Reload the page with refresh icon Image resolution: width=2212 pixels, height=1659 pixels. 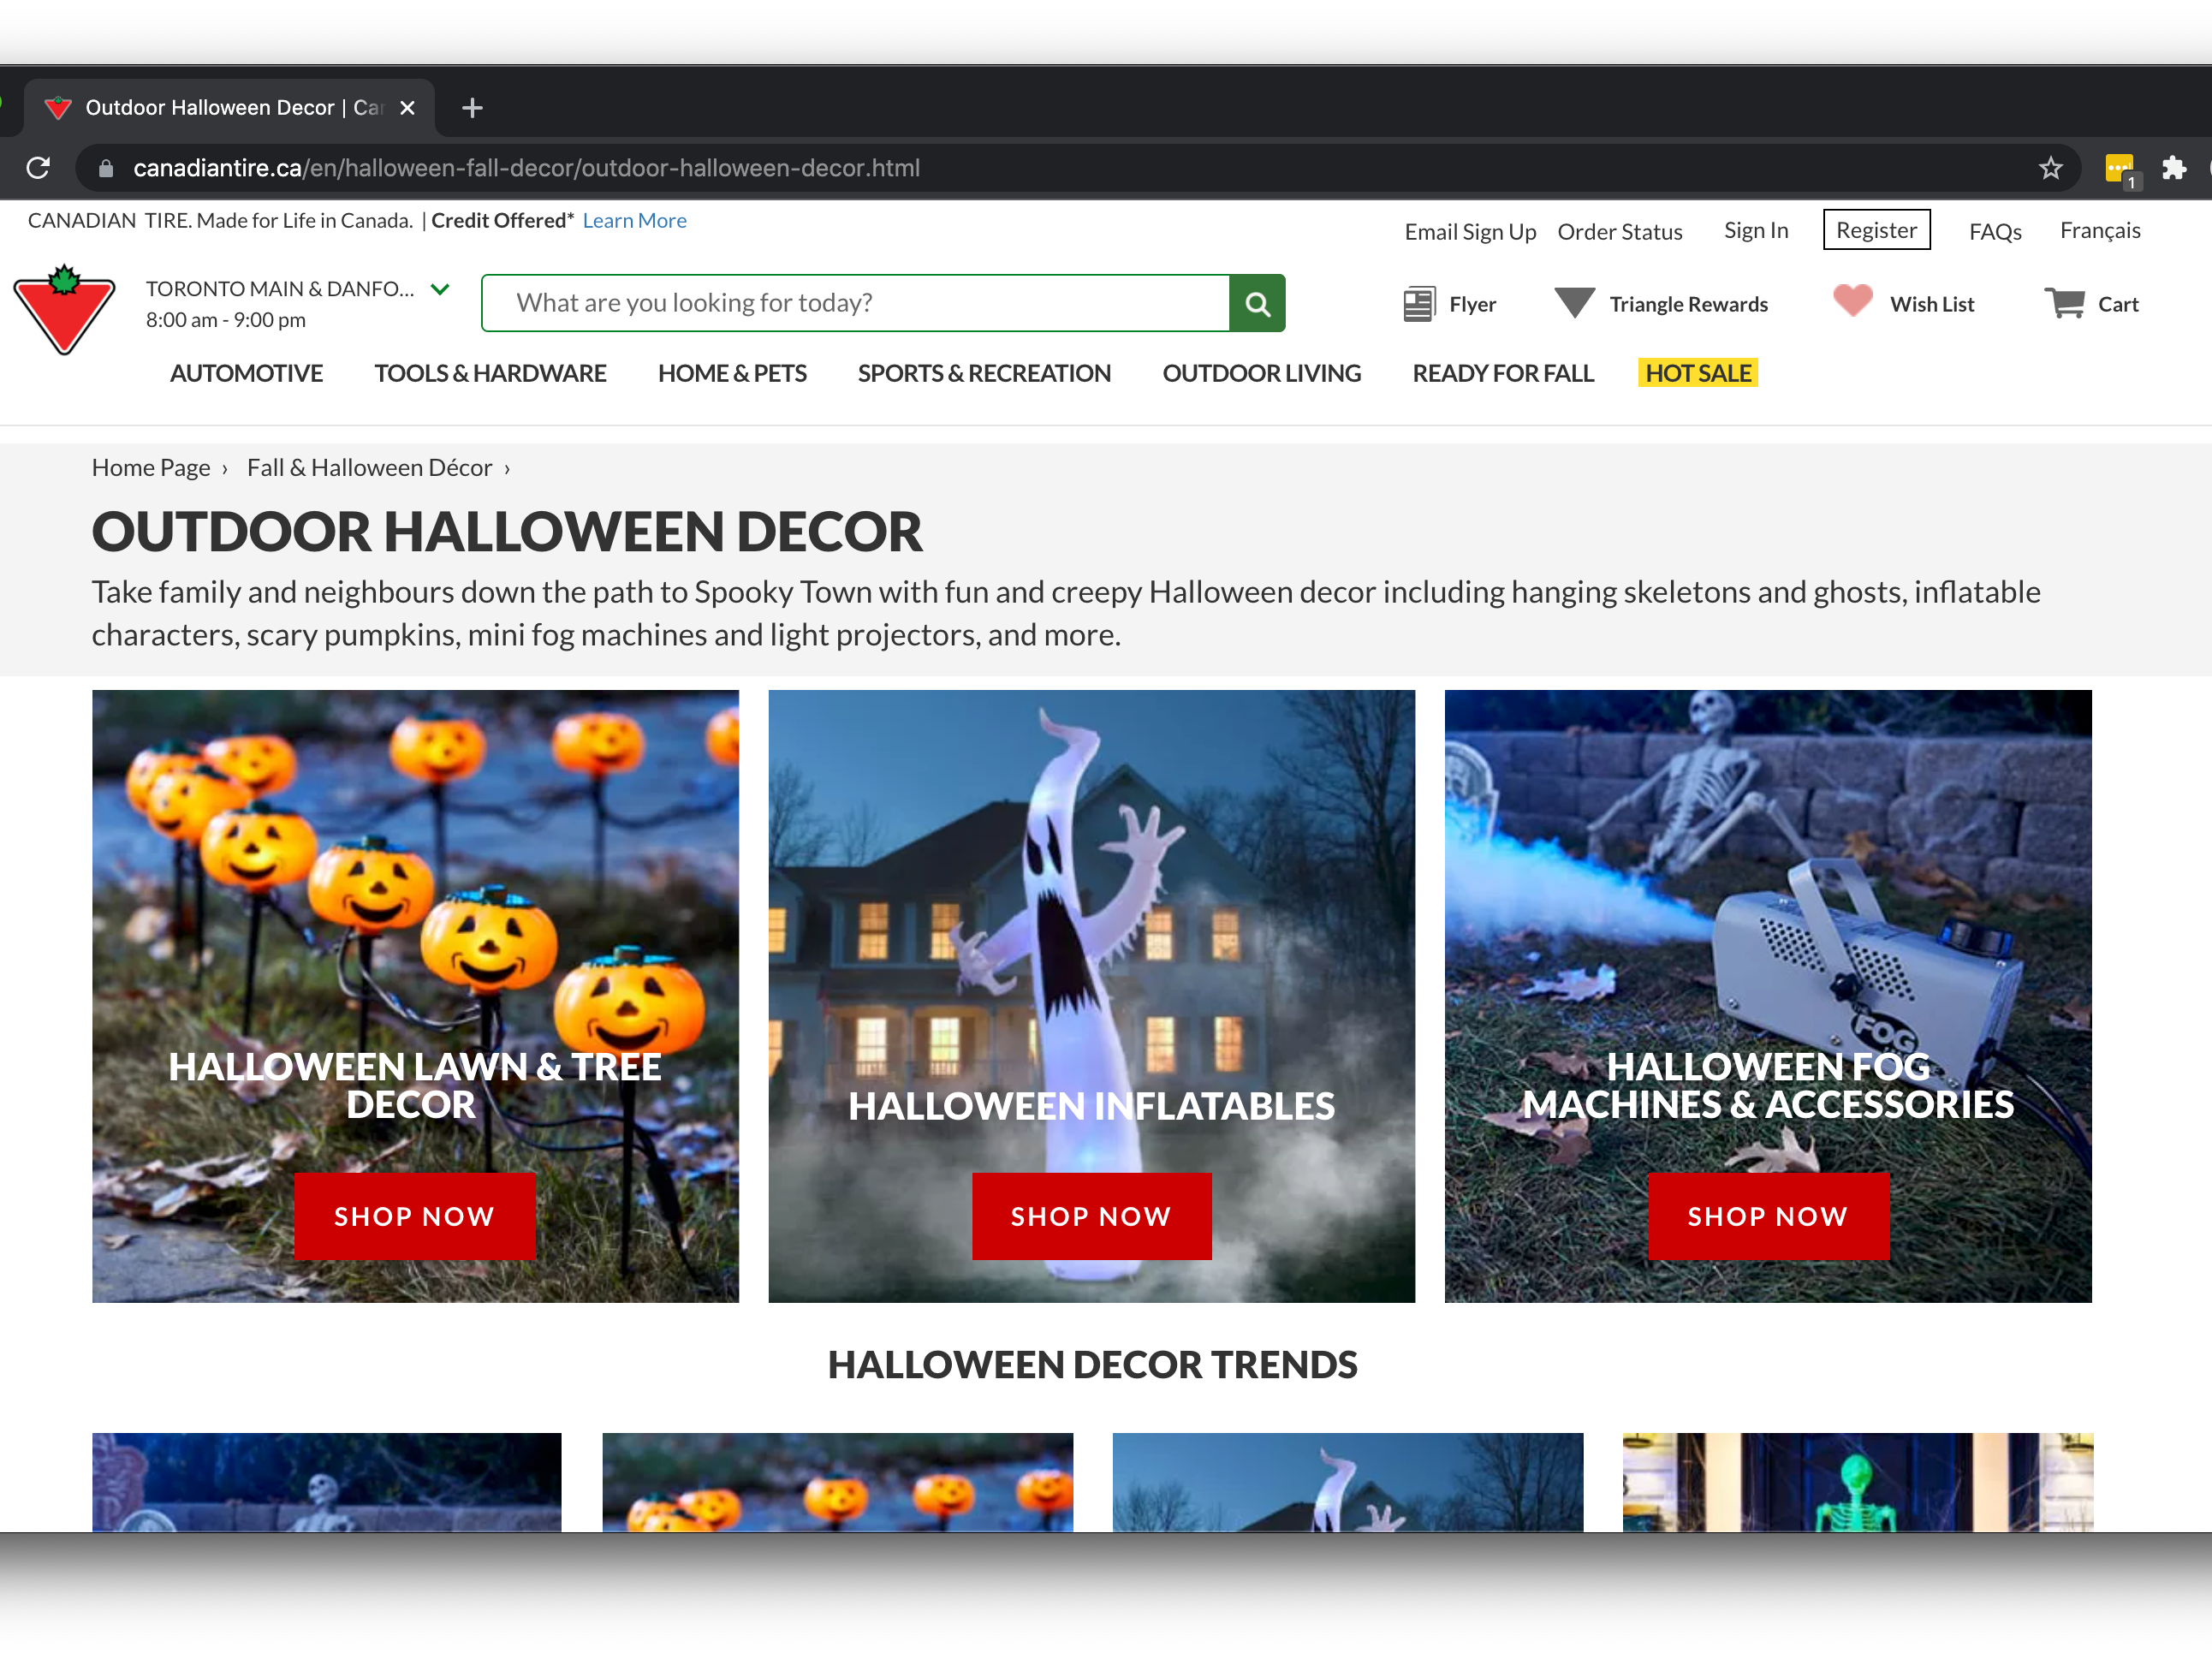pyautogui.click(x=38, y=168)
